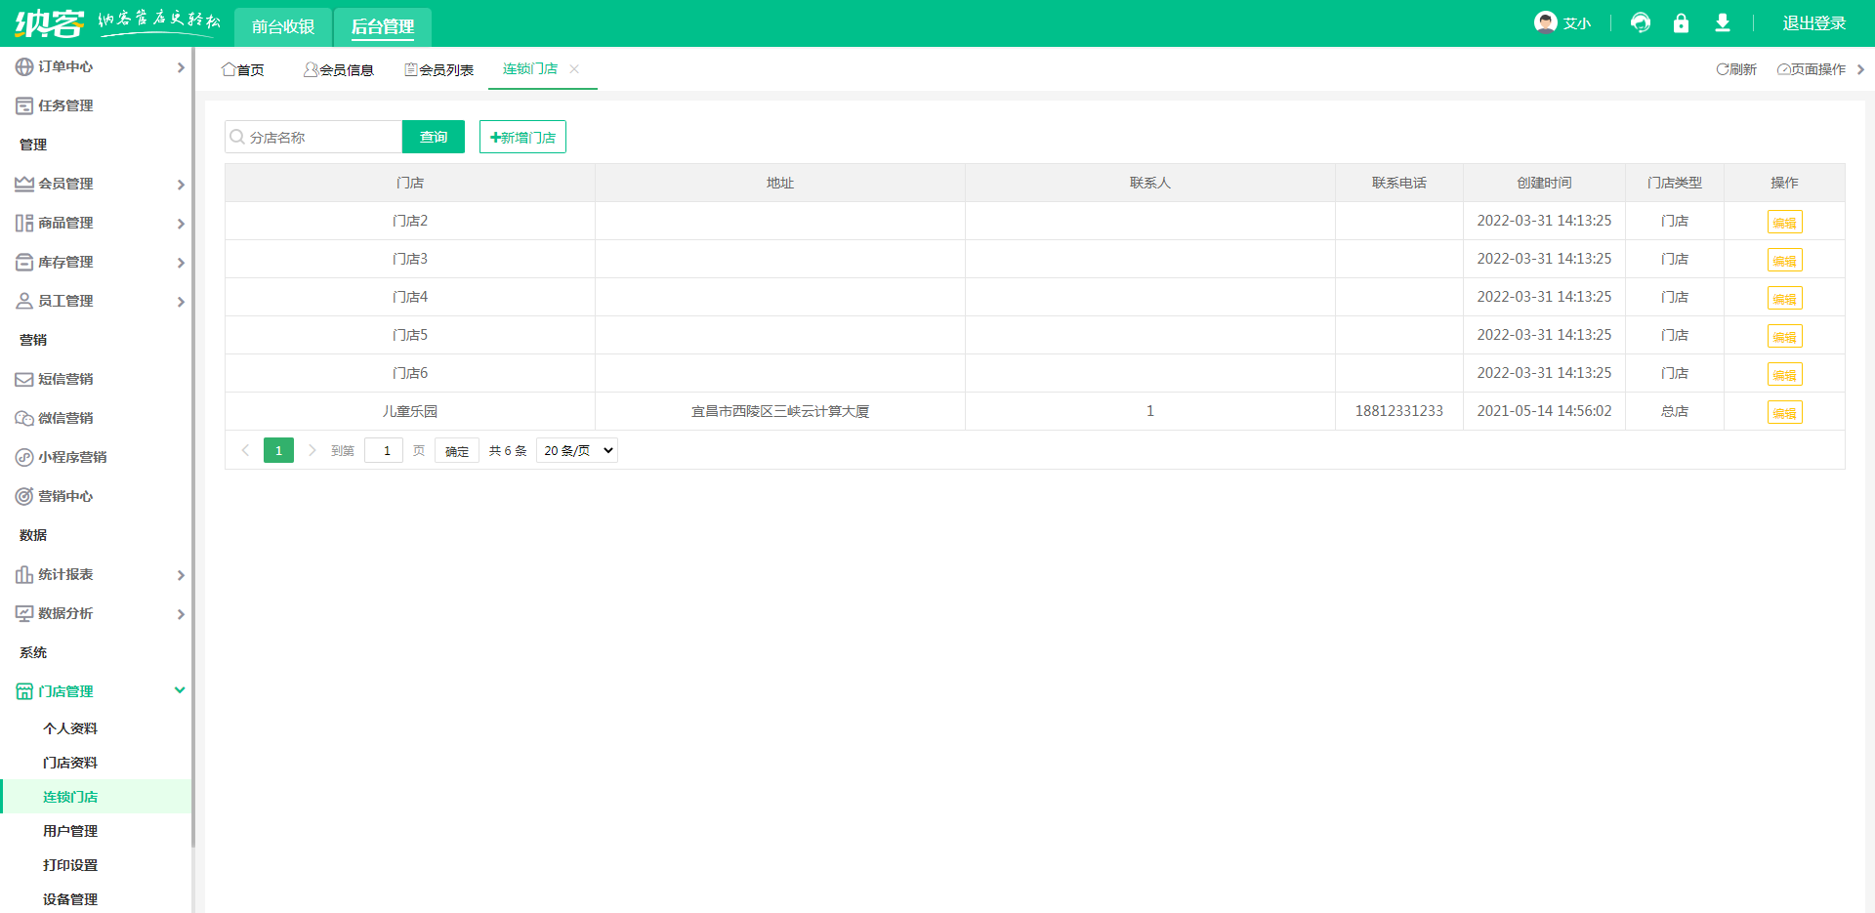Click the 短信营销 envelope icon
Screen dimensions: 1875x913
(x=23, y=379)
